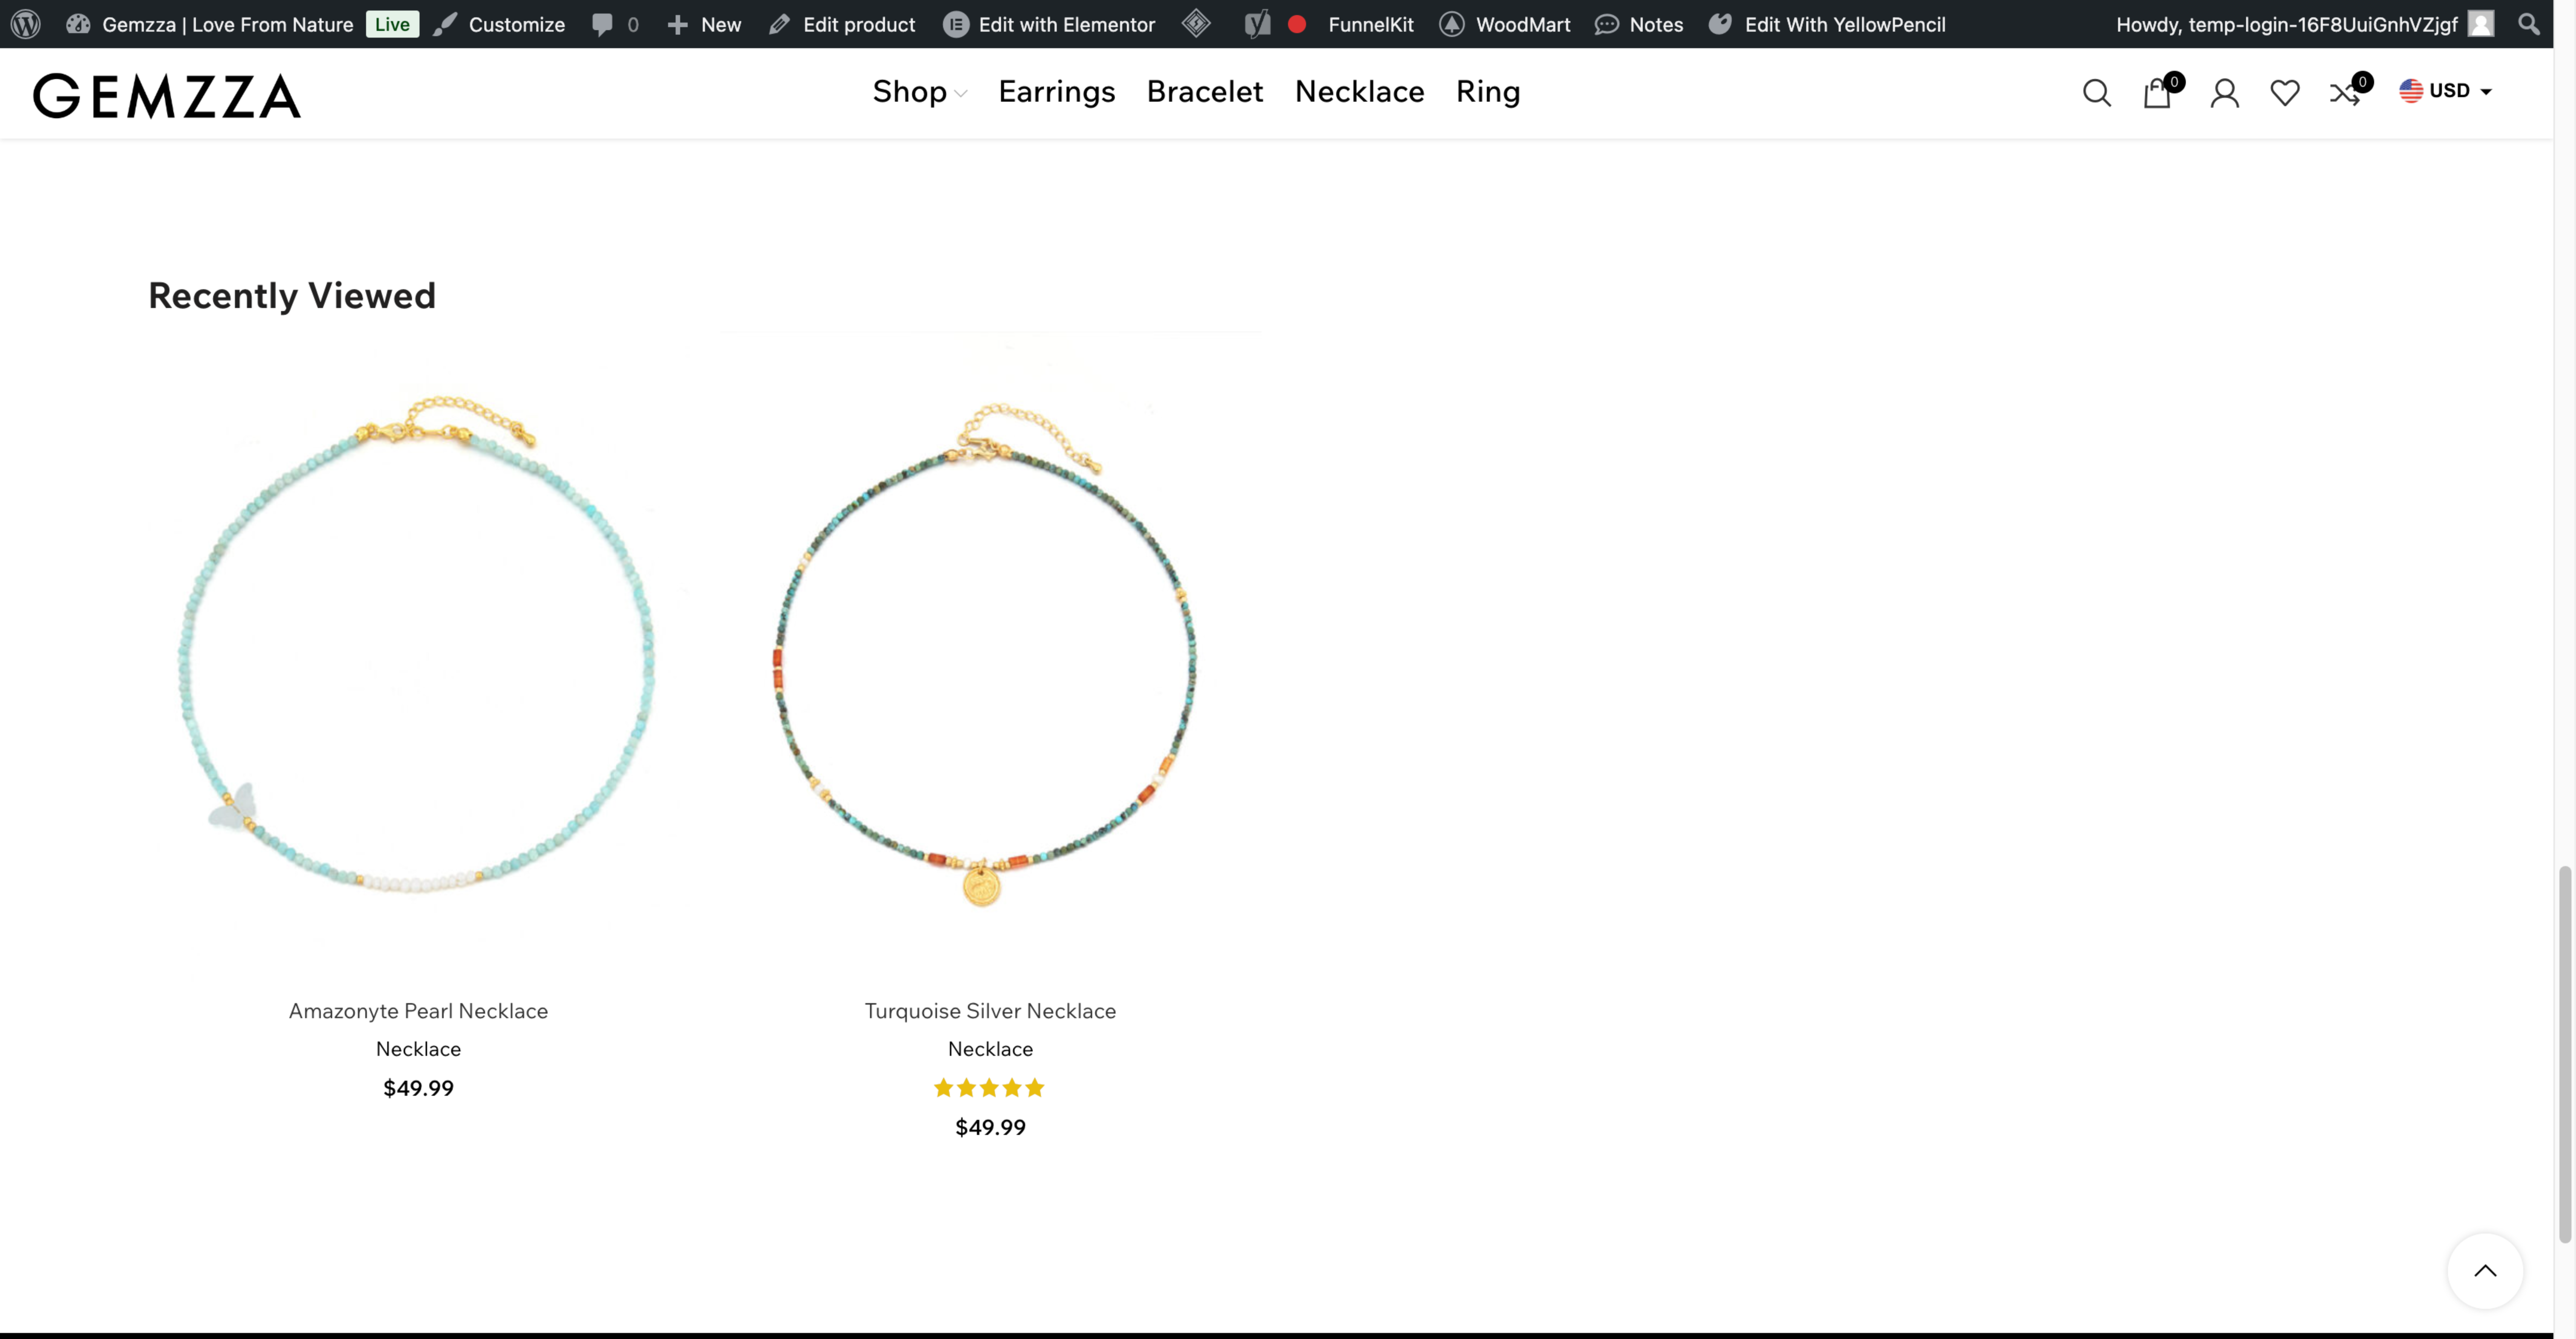
Task: Click the scroll-to-top arrow button
Action: [x=2485, y=1271]
